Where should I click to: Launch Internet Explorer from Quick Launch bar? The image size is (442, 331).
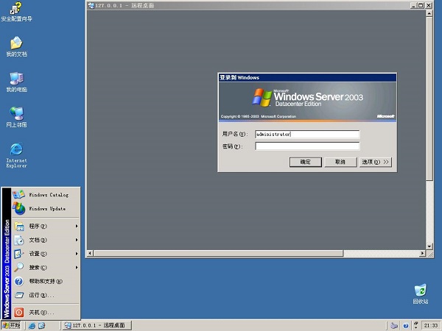(x=32, y=326)
